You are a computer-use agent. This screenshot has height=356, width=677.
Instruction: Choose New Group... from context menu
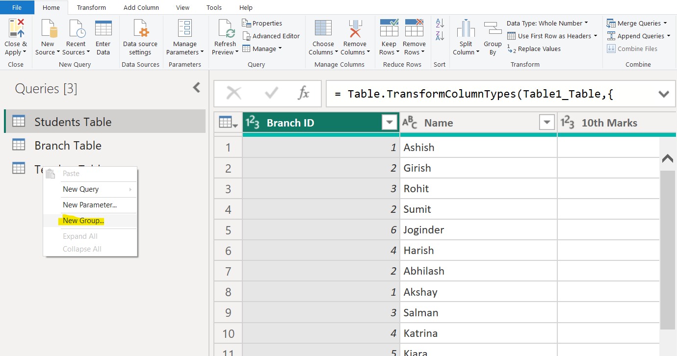(x=83, y=221)
